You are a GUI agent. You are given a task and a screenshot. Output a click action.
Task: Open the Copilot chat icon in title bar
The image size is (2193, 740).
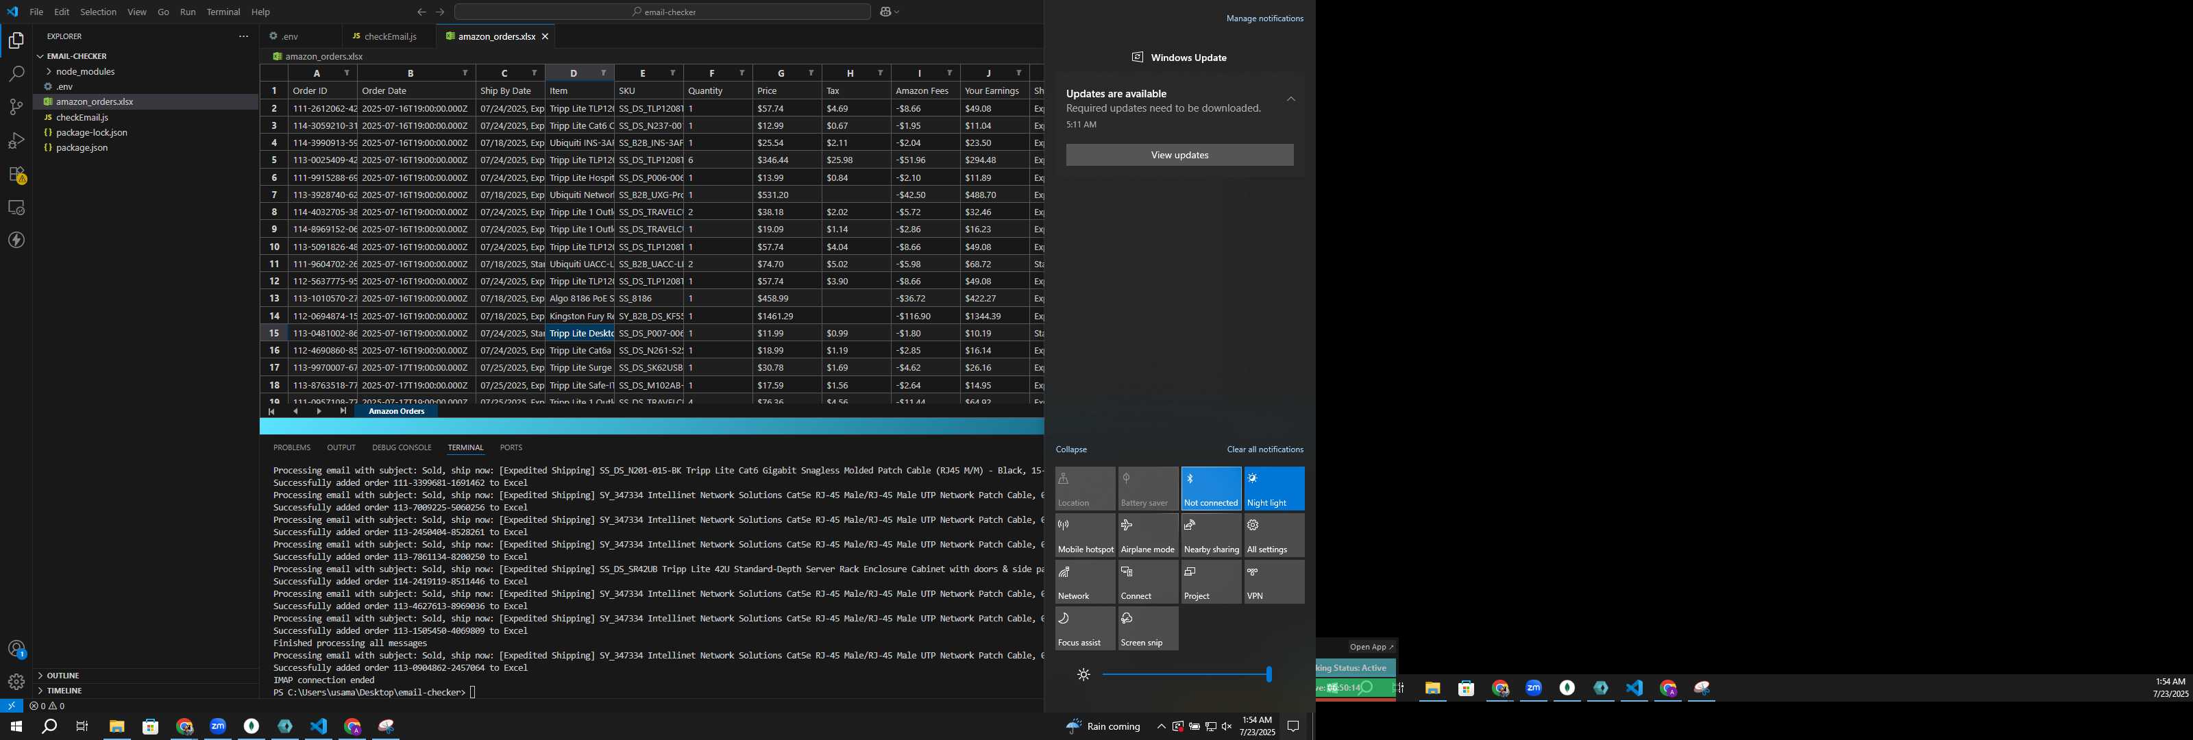(885, 12)
